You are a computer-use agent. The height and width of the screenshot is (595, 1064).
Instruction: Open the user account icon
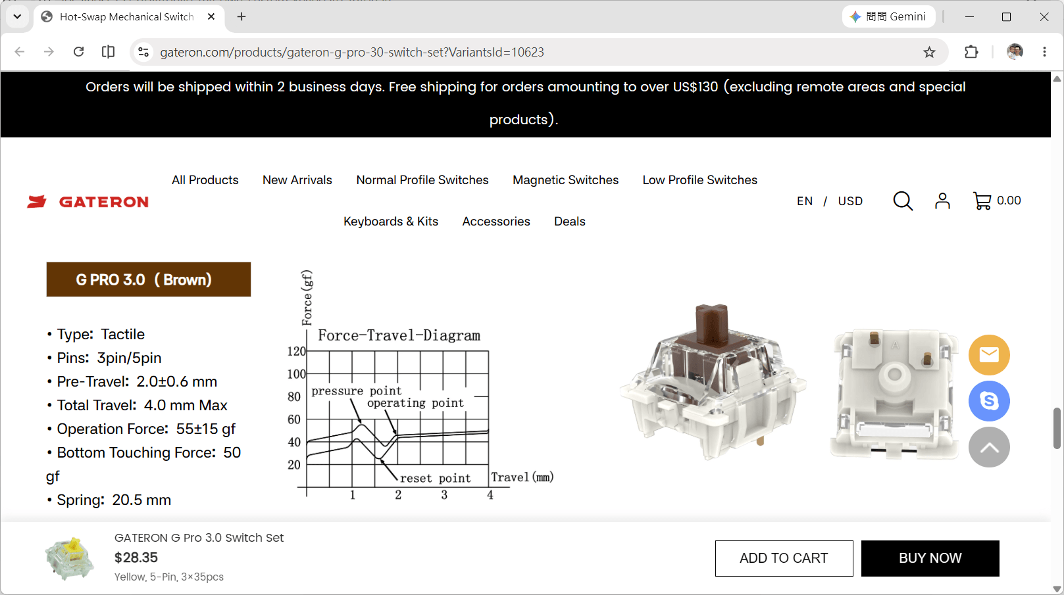pos(942,201)
